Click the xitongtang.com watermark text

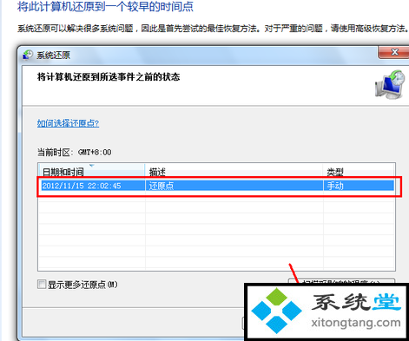pyautogui.click(x=356, y=322)
